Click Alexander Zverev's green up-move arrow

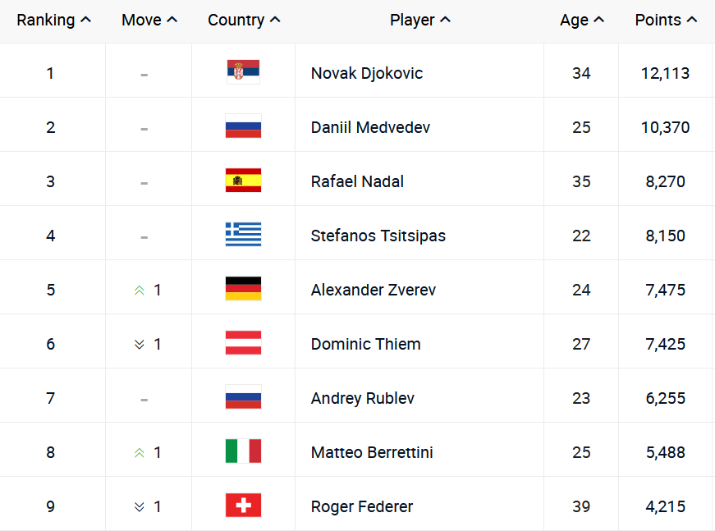[140, 290]
